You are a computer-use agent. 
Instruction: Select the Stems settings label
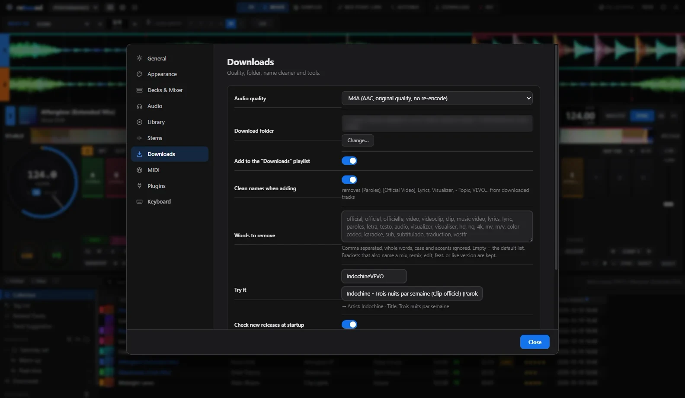tap(155, 138)
